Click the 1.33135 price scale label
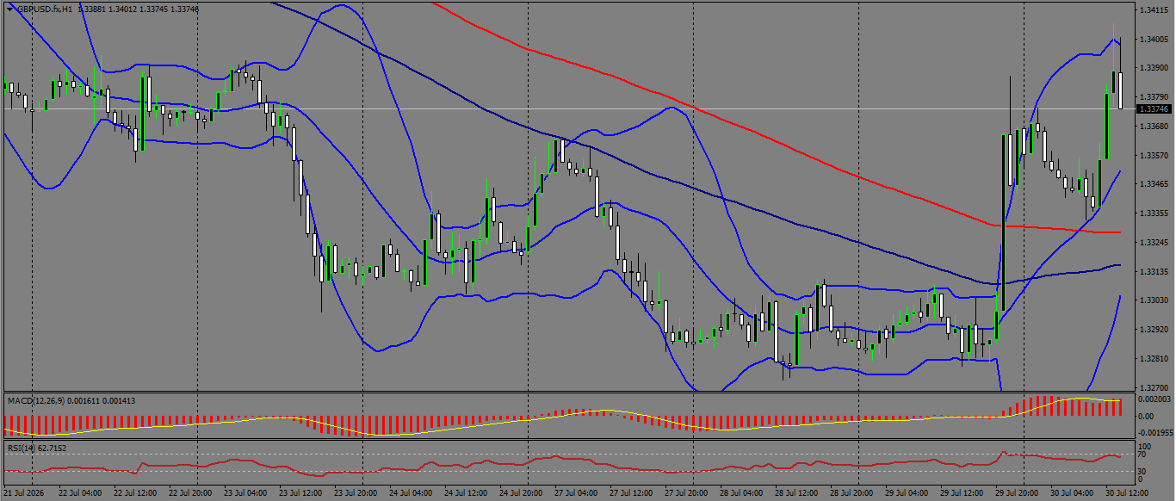The height and width of the screenshot is (501, 1176). (1153, 272)
